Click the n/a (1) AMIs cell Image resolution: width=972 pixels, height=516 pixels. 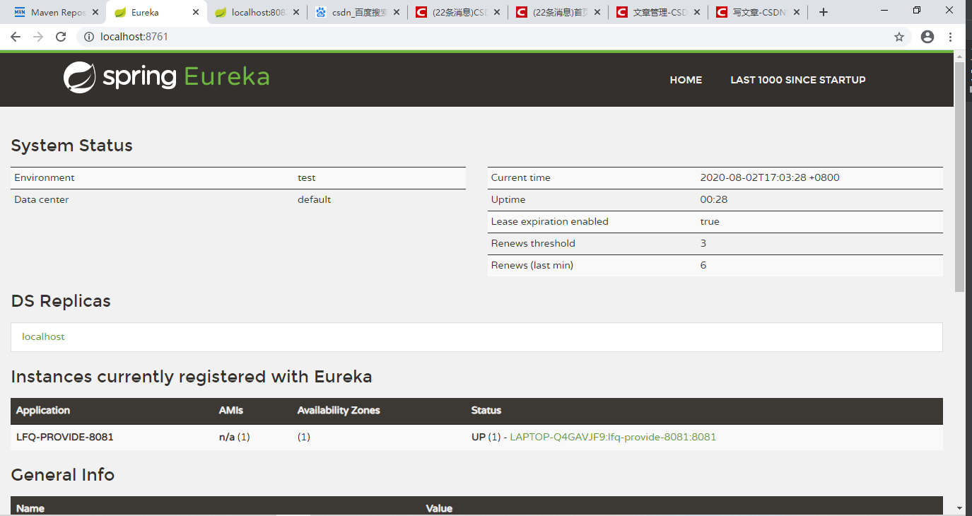tap(235, 437)
